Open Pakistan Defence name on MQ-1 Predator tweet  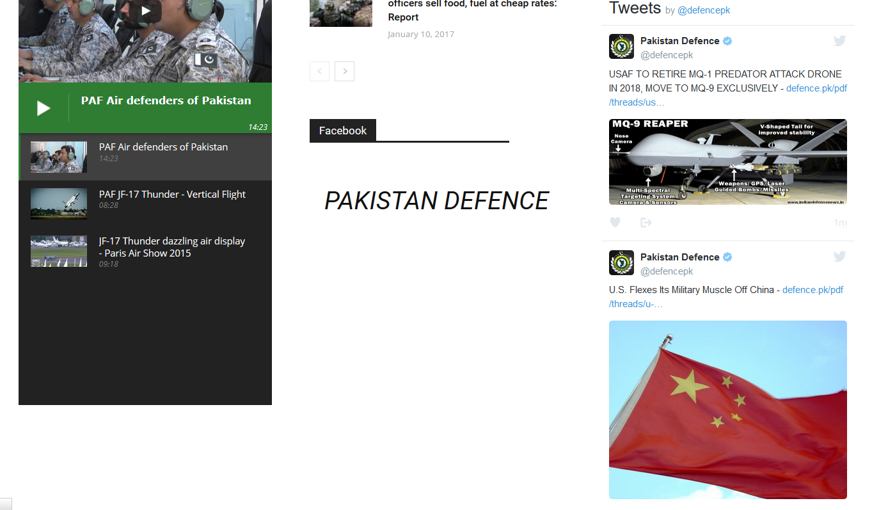tap(679, 41)
